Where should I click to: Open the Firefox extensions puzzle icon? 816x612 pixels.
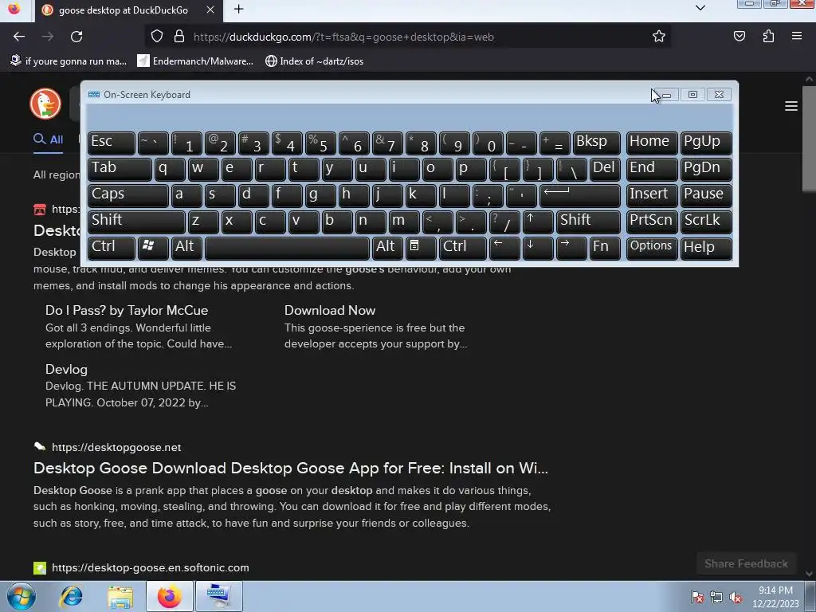click(768, 37)
